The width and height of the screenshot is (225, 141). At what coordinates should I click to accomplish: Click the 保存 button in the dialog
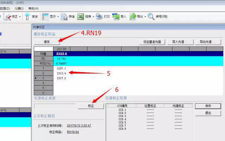pos(208,106)
